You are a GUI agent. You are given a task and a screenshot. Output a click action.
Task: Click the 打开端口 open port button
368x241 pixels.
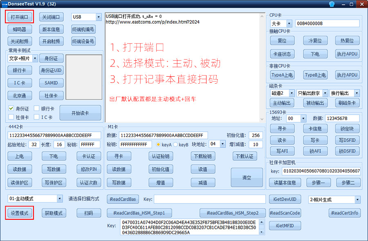tap(19, 17)
